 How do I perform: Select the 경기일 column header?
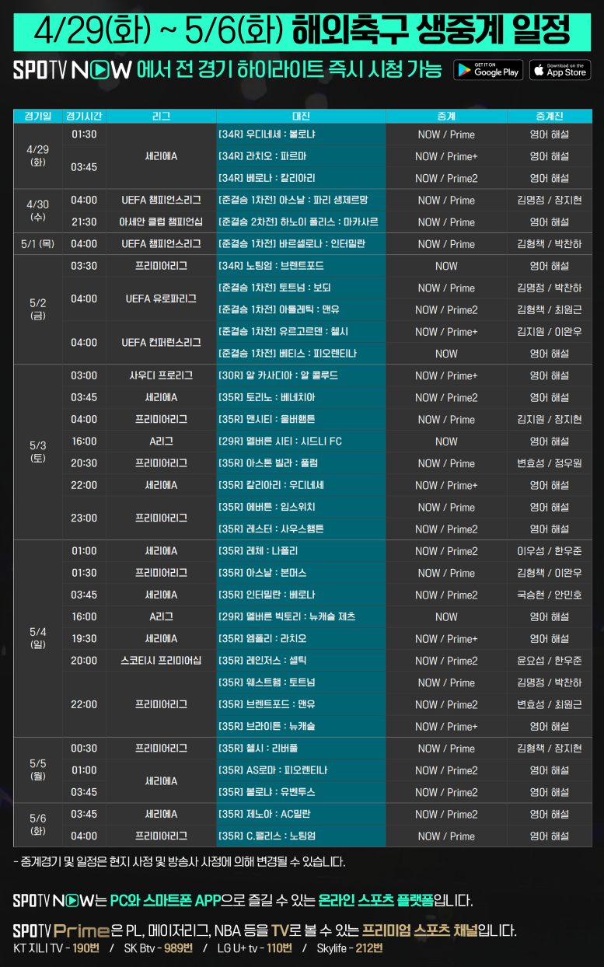pos(38,117)
